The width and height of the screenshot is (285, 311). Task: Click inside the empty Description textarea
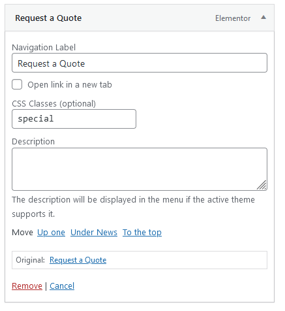tap(140, 169)
